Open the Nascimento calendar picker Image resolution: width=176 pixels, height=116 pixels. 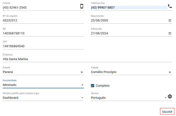click(170, 21)
